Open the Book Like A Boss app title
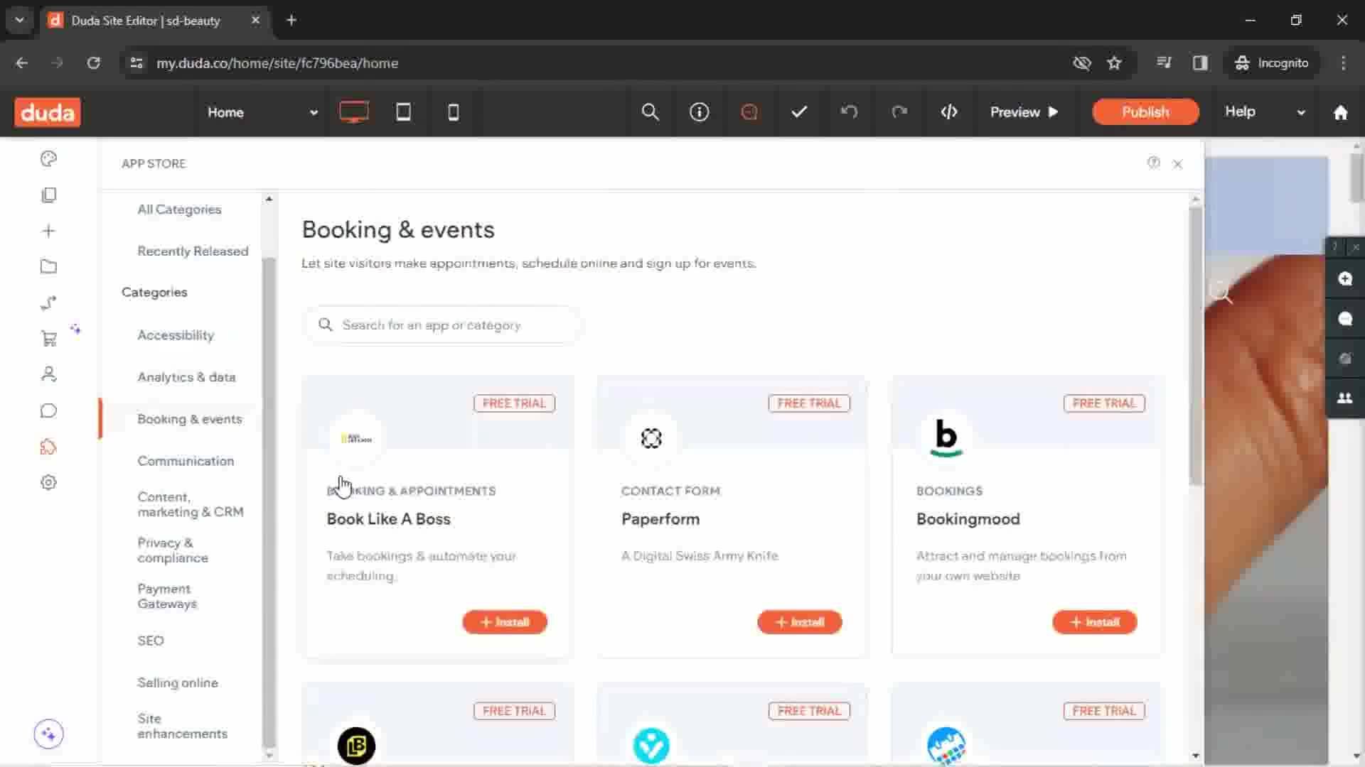 388,519
